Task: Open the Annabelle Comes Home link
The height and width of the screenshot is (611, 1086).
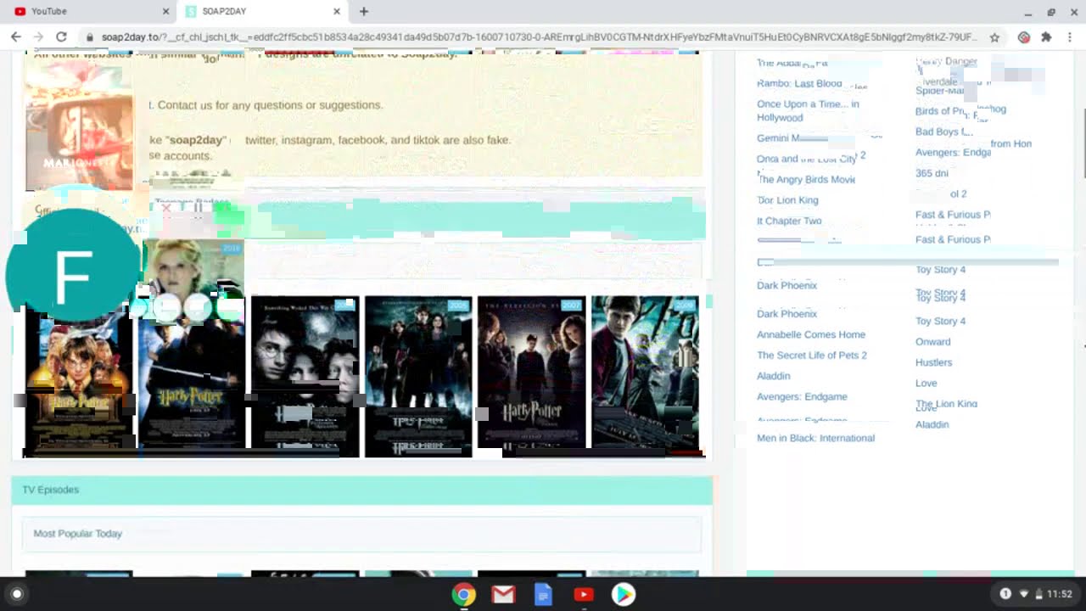Action: [x=811, y=334]
